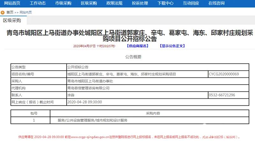Open 网站首页 in the navigation bar
The width and height of the screenshot is (255, 141).
(x=12, y=3)
